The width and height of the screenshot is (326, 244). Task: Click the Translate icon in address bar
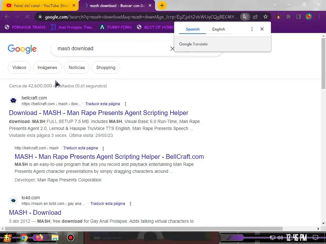click(245, 17)
